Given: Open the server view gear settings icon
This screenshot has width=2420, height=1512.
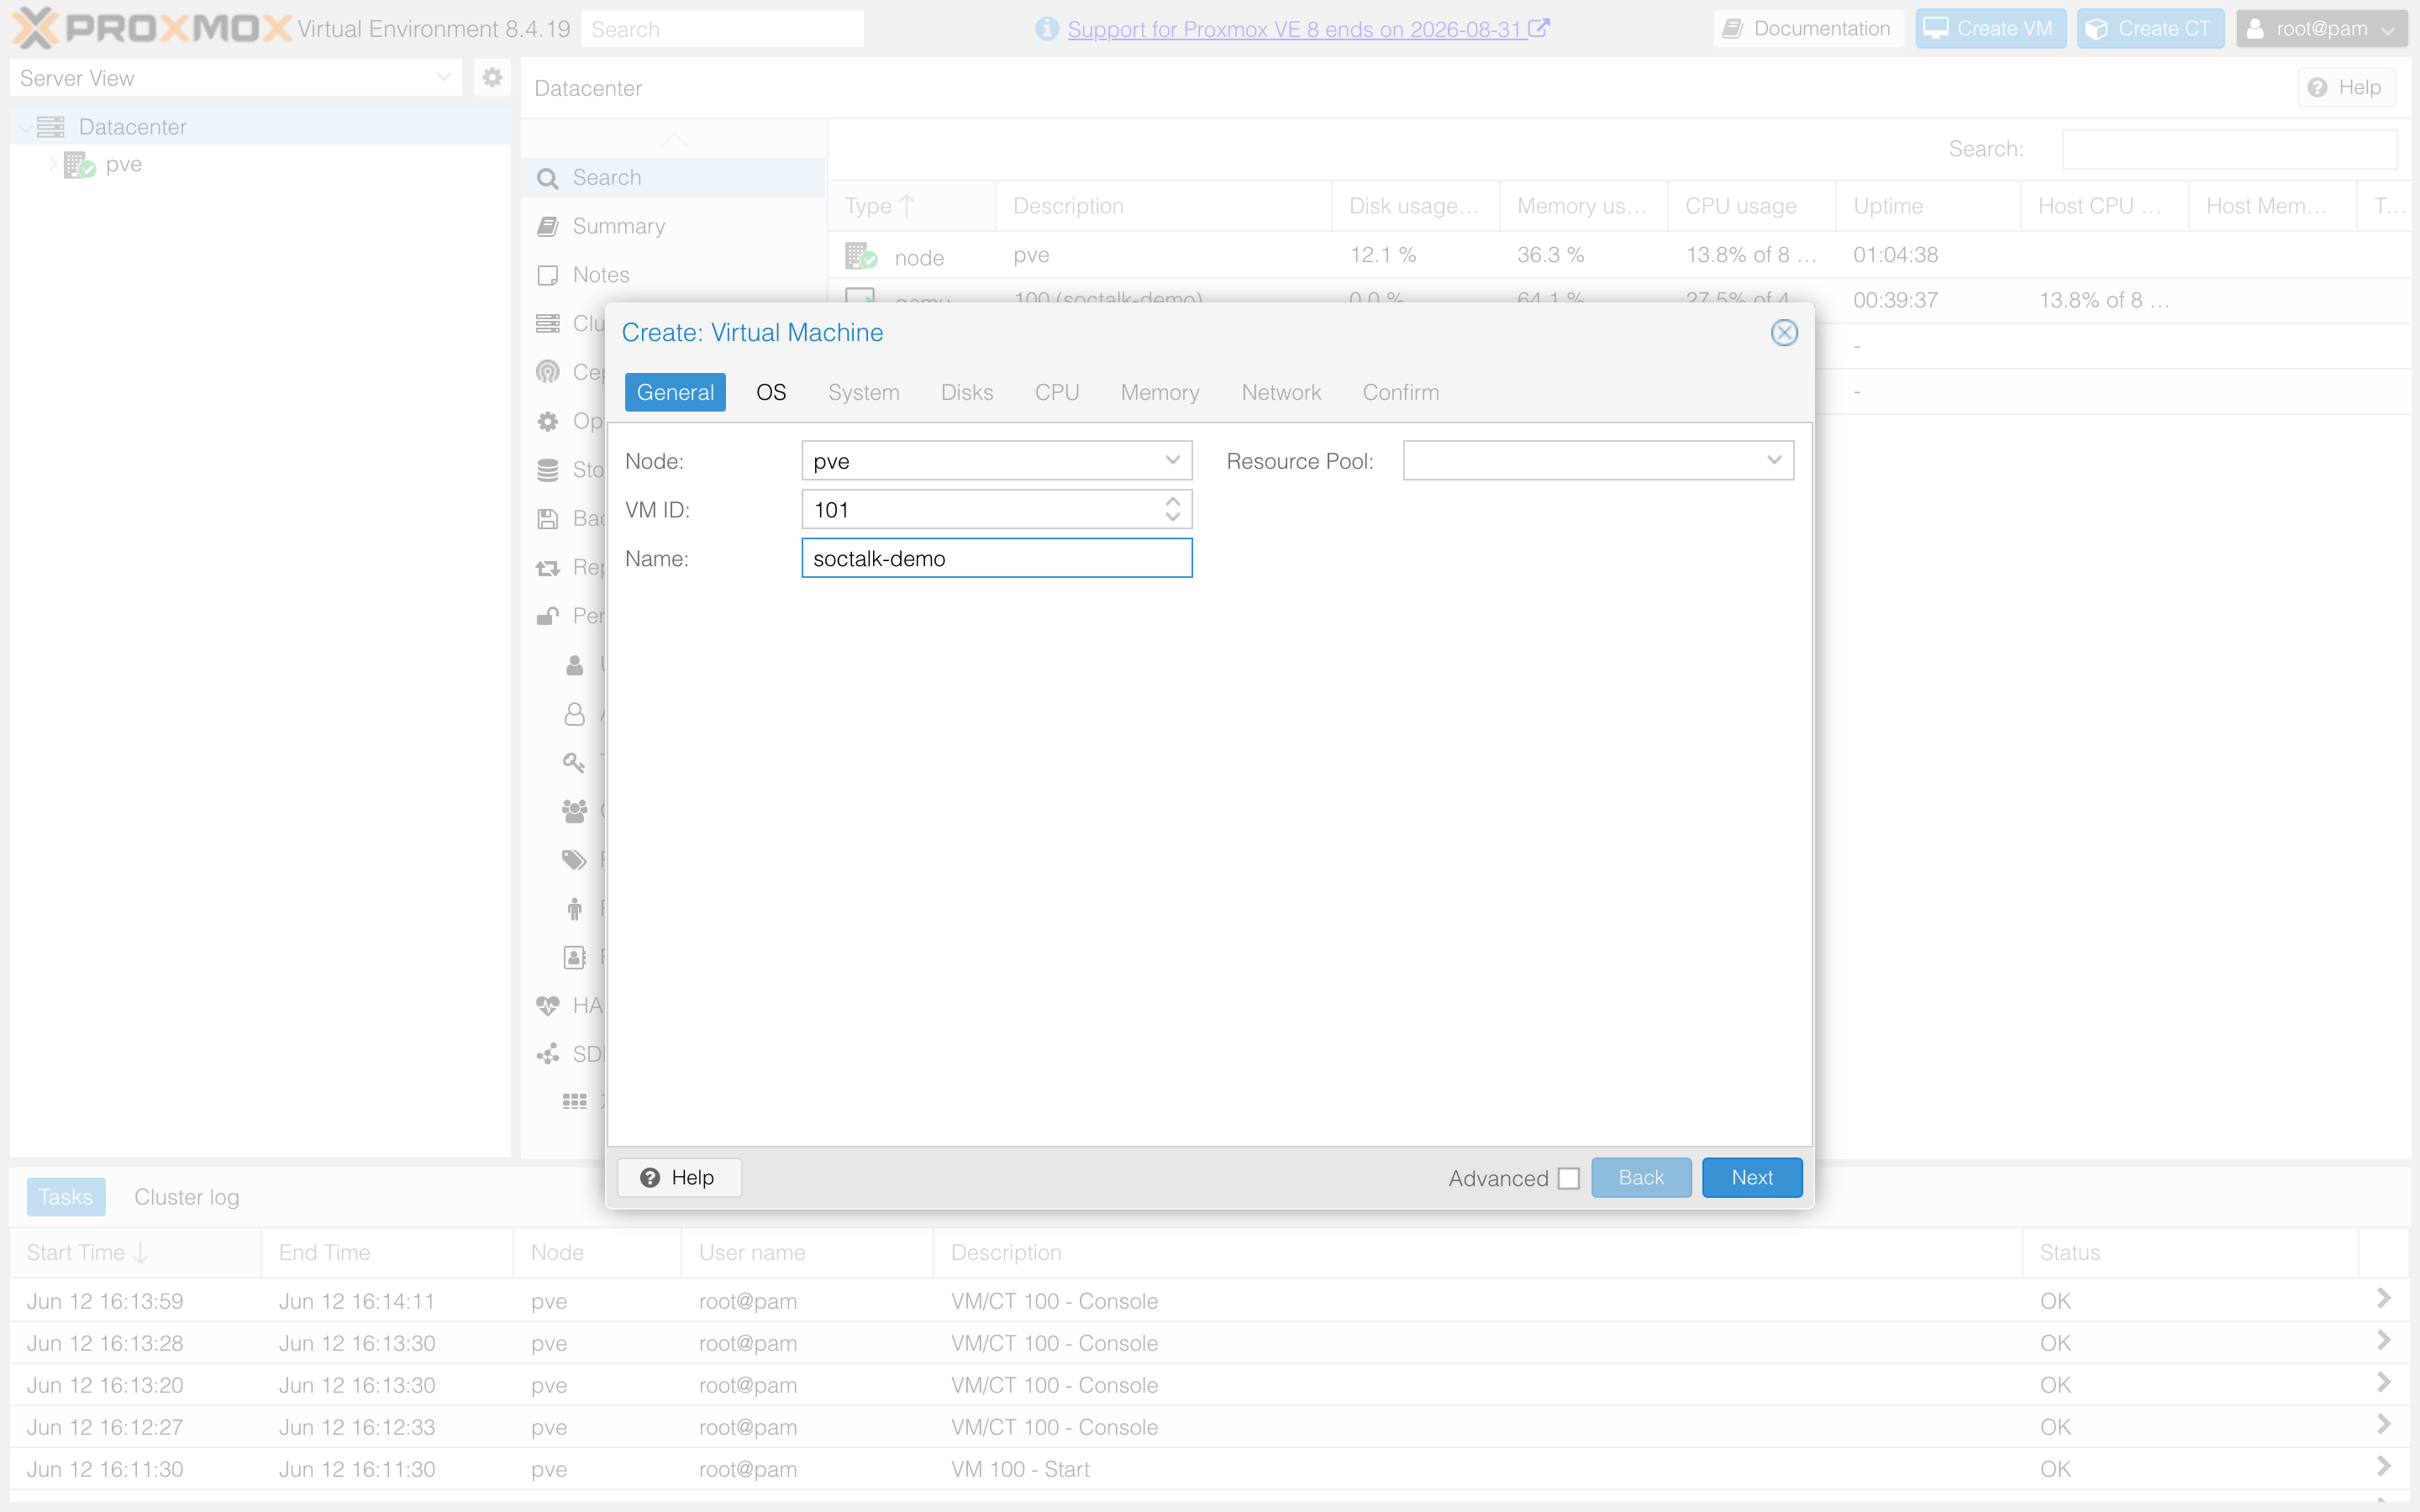Looking at the screenshot, I should point(492,77).
